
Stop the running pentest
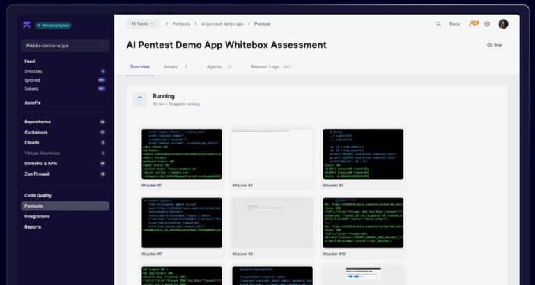pos(495,45)
